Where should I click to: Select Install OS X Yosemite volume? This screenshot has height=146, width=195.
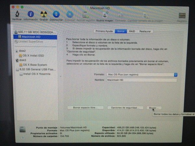coord(36,74)
